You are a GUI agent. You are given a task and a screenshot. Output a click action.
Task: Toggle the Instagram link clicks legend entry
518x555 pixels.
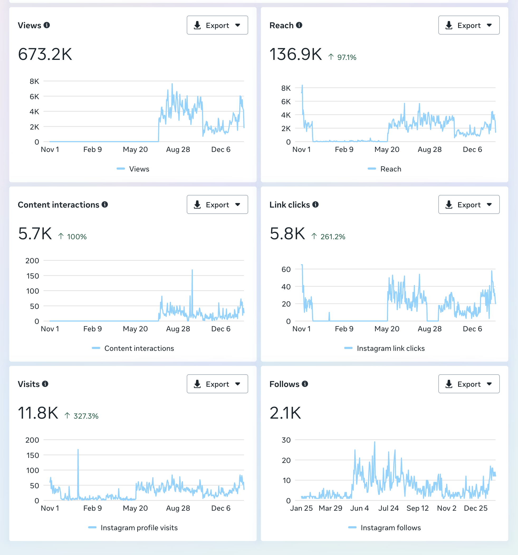tap(385, 348)
